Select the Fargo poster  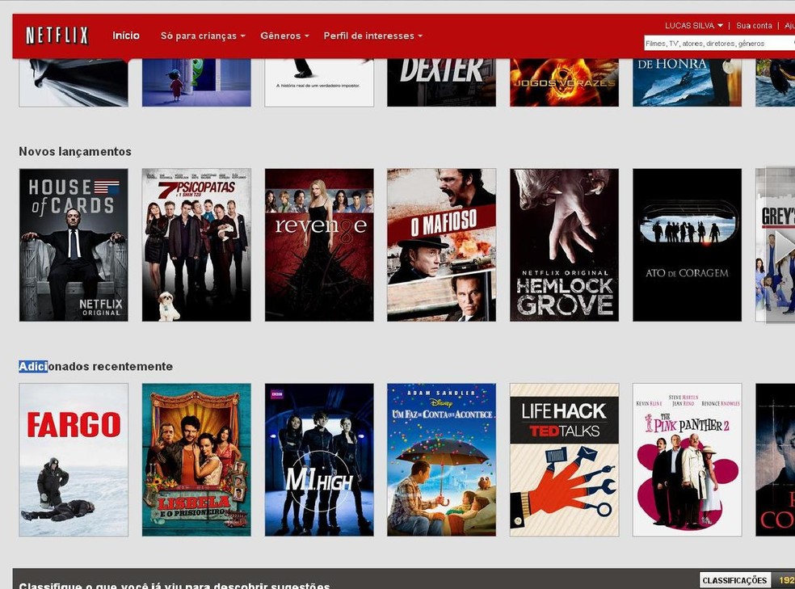(x=73, y=459)
